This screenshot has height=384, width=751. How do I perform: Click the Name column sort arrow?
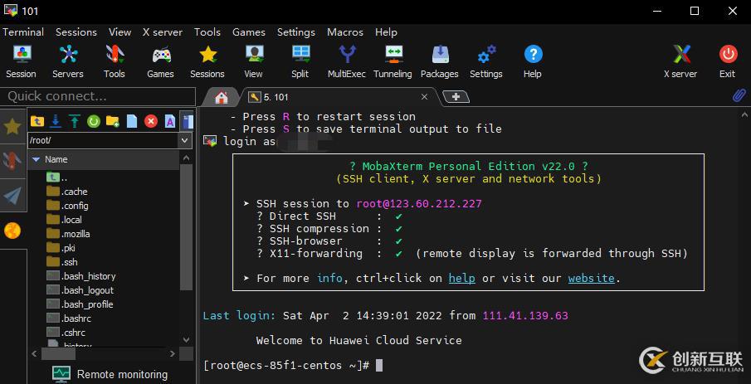click(36, 159)
